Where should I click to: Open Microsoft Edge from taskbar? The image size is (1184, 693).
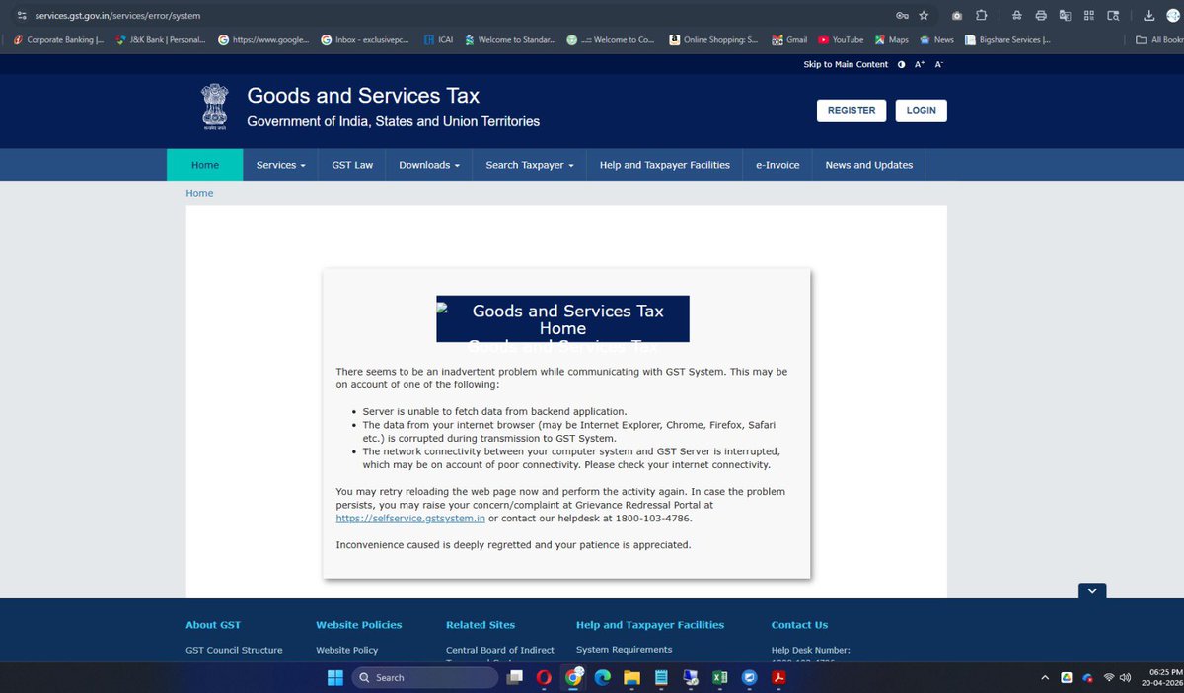603,678
